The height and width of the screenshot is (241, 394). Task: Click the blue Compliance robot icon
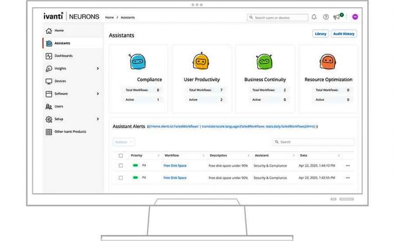click(137, 61)
